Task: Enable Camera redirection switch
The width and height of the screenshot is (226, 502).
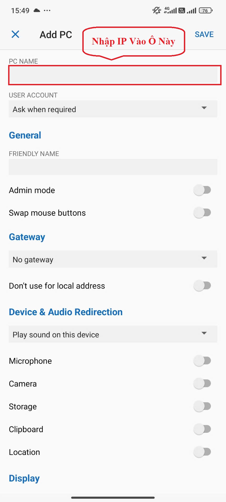Action: pos(202,384)
